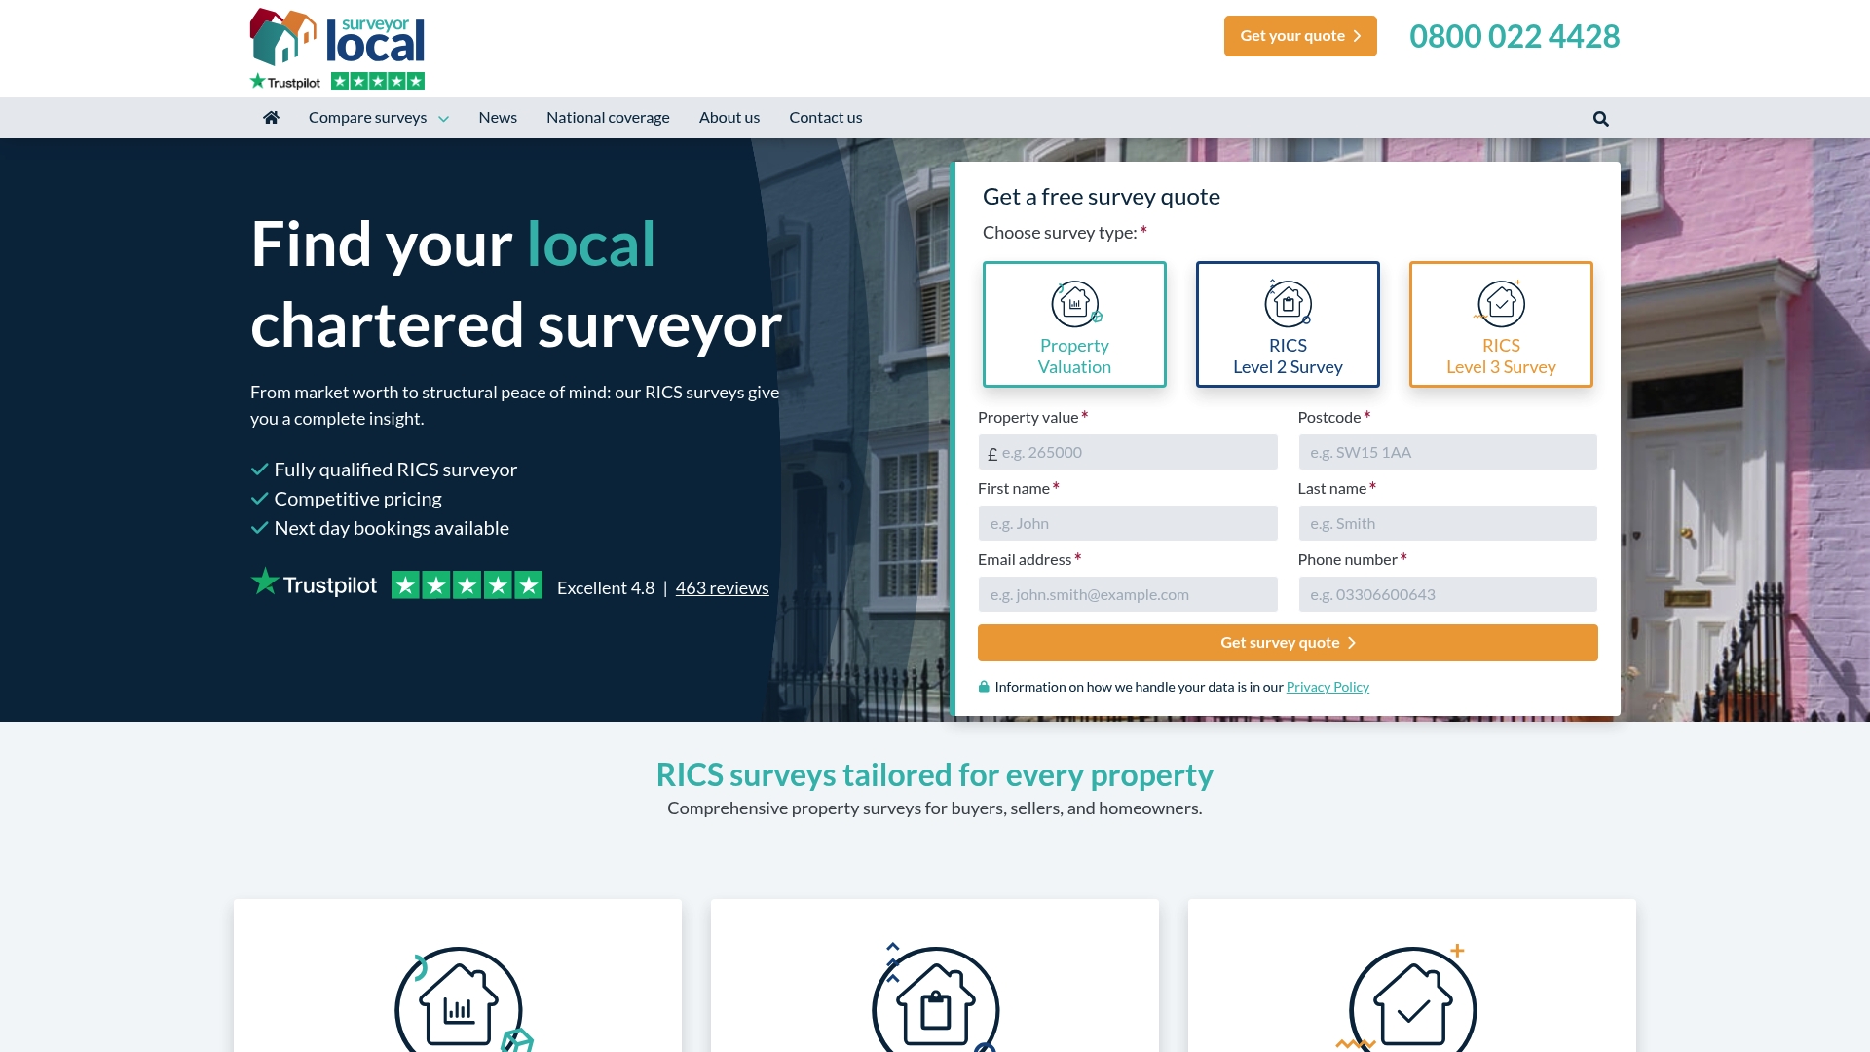The image size is (1870, 1052).
Task: Click the 'Excellent 4.8' rating text
Action: coord(606,587)
